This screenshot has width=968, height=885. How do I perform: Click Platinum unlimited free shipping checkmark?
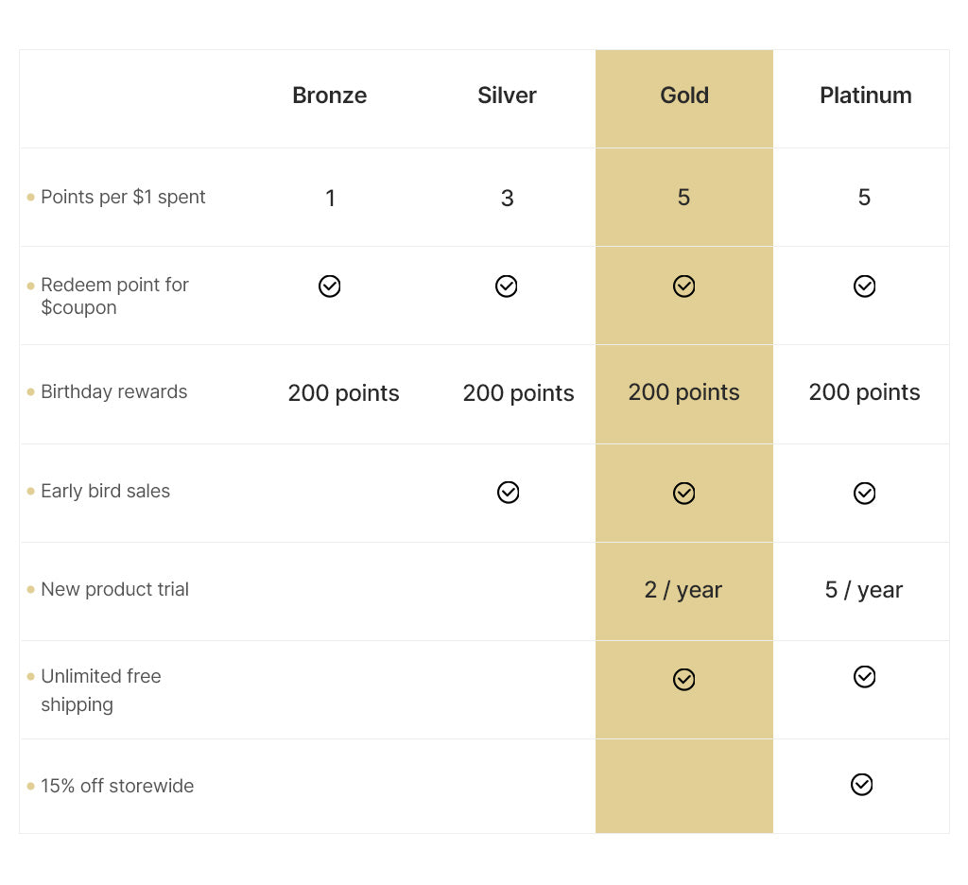point(864,677)
